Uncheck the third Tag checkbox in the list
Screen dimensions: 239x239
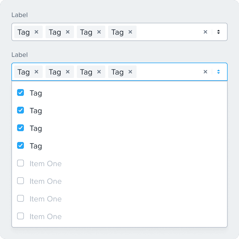[x=20, y=128]
